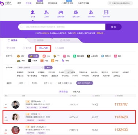Select the 一直播 platform icon
Image resolution: width=138 pixels, height=135 pixels.
pyautogui.click(x=30, y=61)
